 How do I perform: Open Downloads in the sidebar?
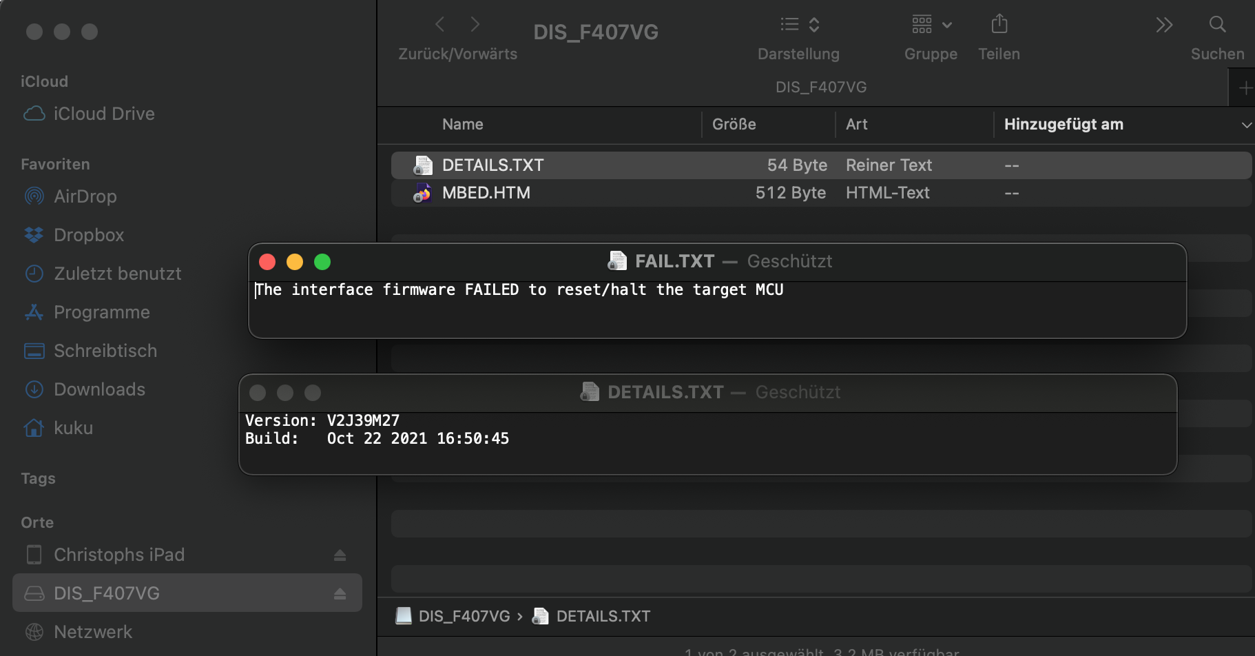tap(100, 389)
